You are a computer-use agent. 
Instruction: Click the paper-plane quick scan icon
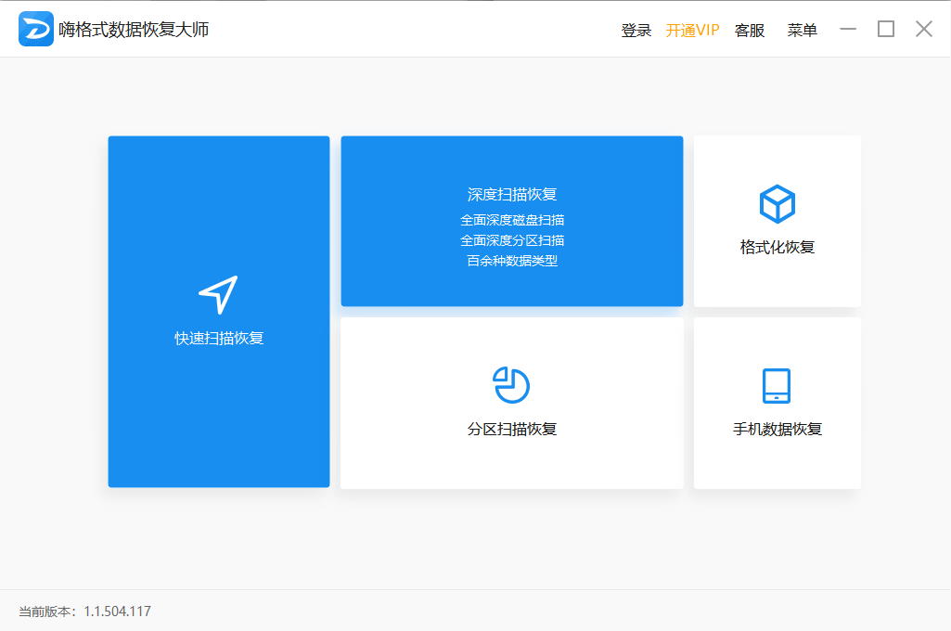[218, 294]
